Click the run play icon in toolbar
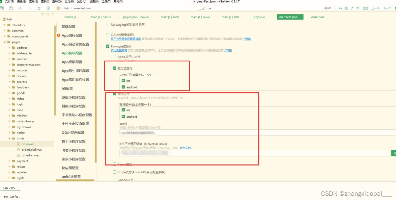The width and height of the screenshot is (397, 200). tap(48, 8)
